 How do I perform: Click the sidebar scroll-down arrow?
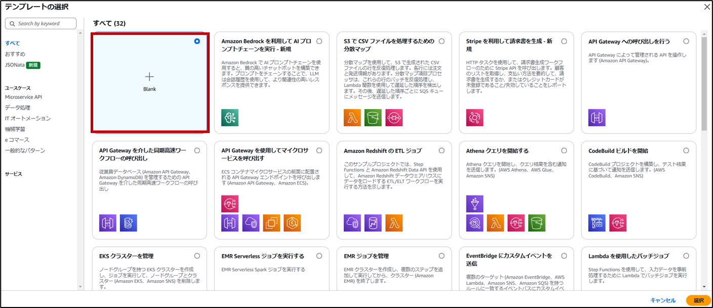click(x=80, y=287)
